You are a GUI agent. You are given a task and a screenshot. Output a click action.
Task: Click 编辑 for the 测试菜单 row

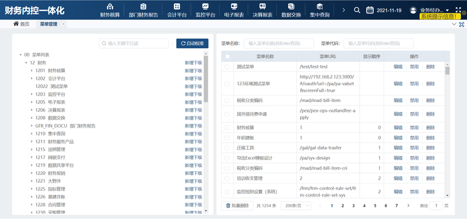398,67
